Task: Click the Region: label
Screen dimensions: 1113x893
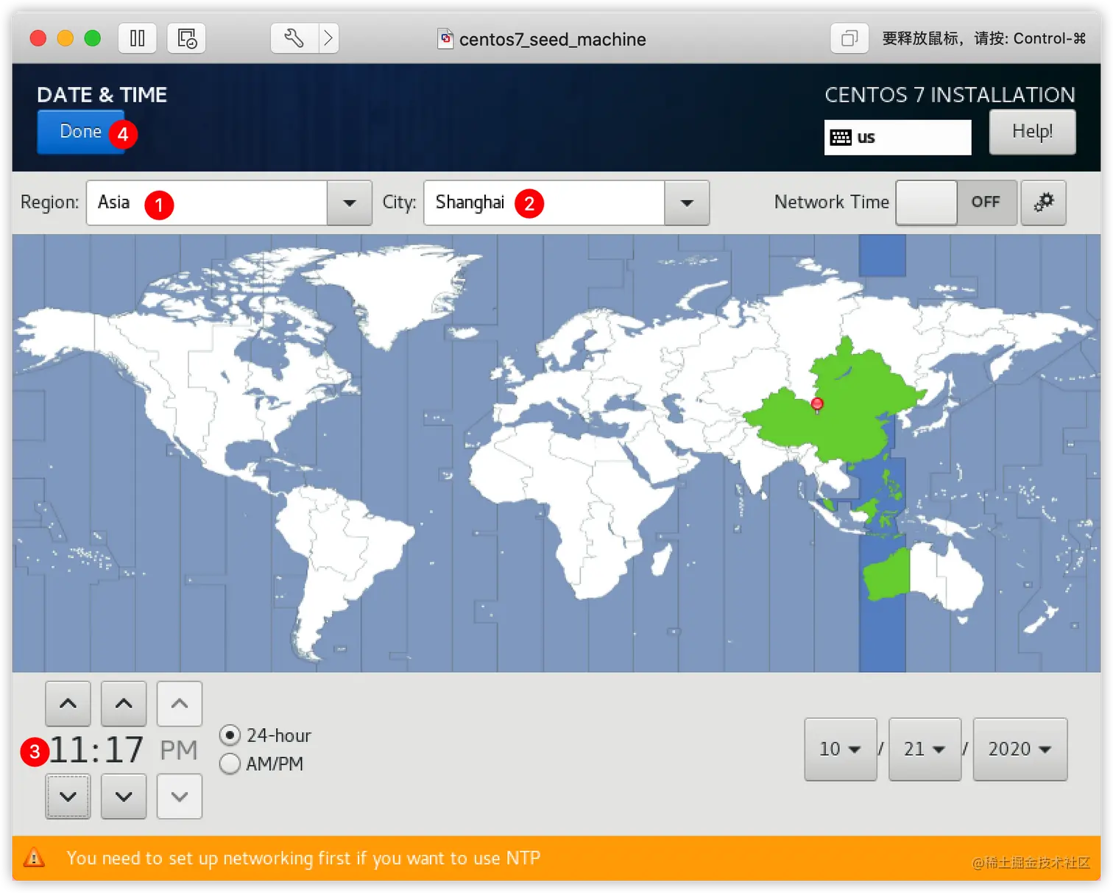Action: 49,202
